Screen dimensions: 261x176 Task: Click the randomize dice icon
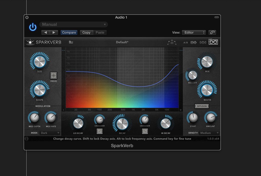coord(194,43)
